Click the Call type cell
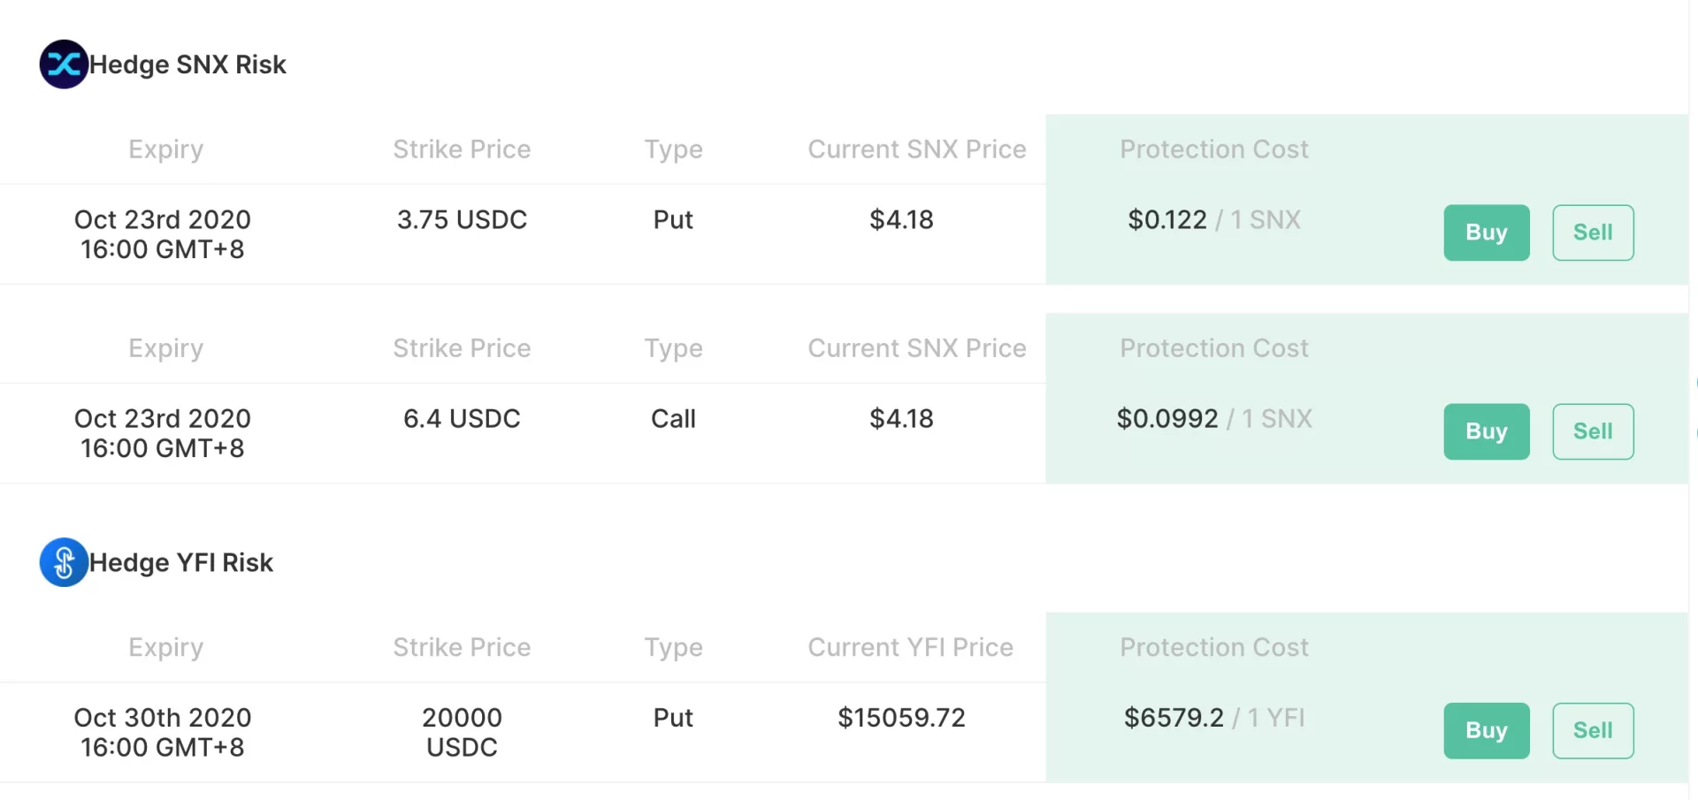The width and height of the screenshot is (1698, 800). (673, 418)
